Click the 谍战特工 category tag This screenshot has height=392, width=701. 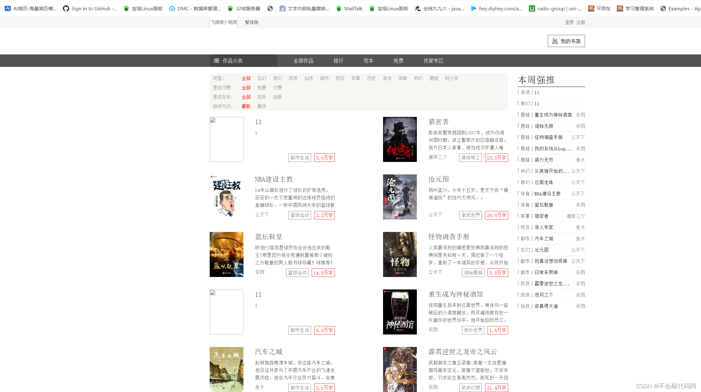(470, 158)
